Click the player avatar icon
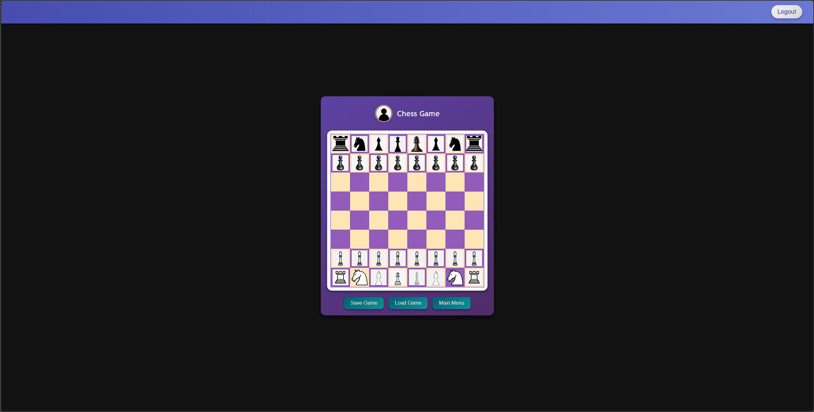The image size is (814, 412). [x=383, y=113]
